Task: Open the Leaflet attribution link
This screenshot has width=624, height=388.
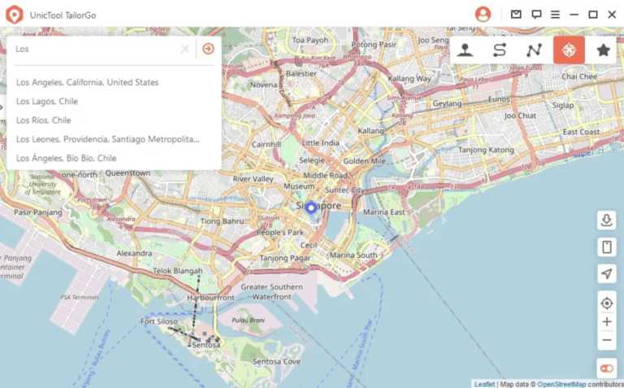Action: [484, 384]
